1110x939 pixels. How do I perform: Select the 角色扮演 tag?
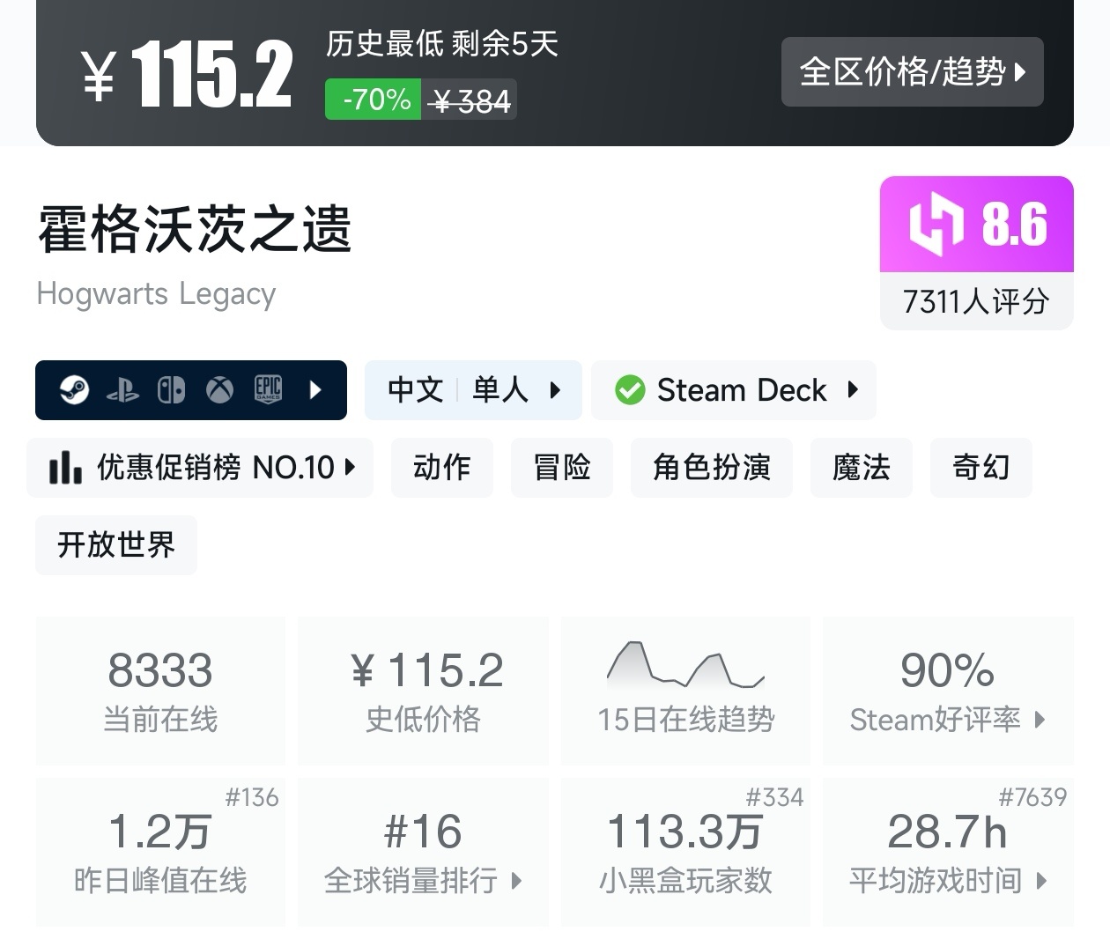(x=712, y=467)
